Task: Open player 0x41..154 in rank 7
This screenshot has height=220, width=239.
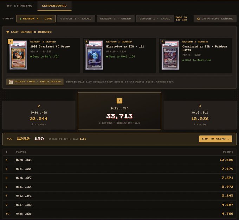Action: 119,187
